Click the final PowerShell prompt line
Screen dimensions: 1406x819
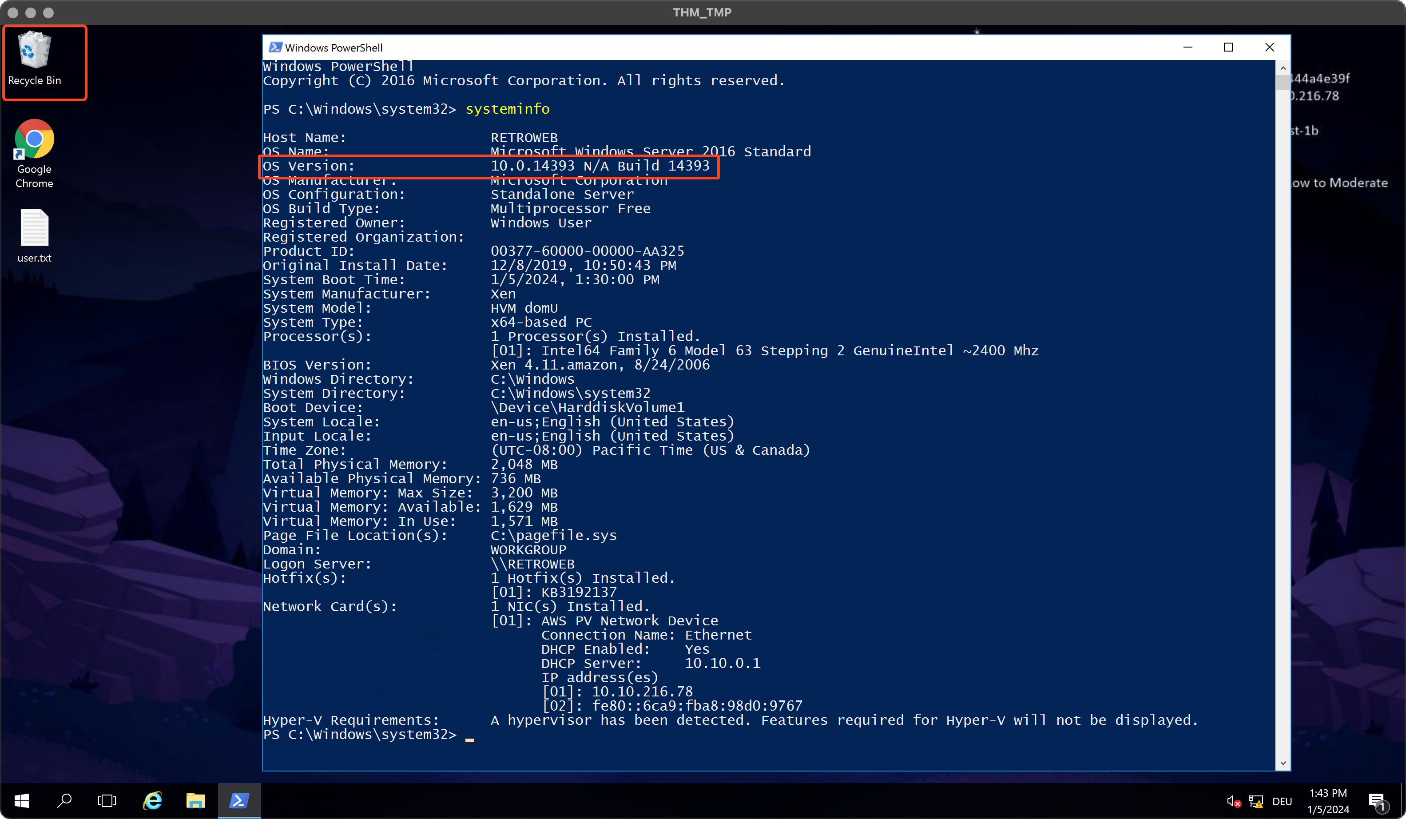tap(368, 735)
